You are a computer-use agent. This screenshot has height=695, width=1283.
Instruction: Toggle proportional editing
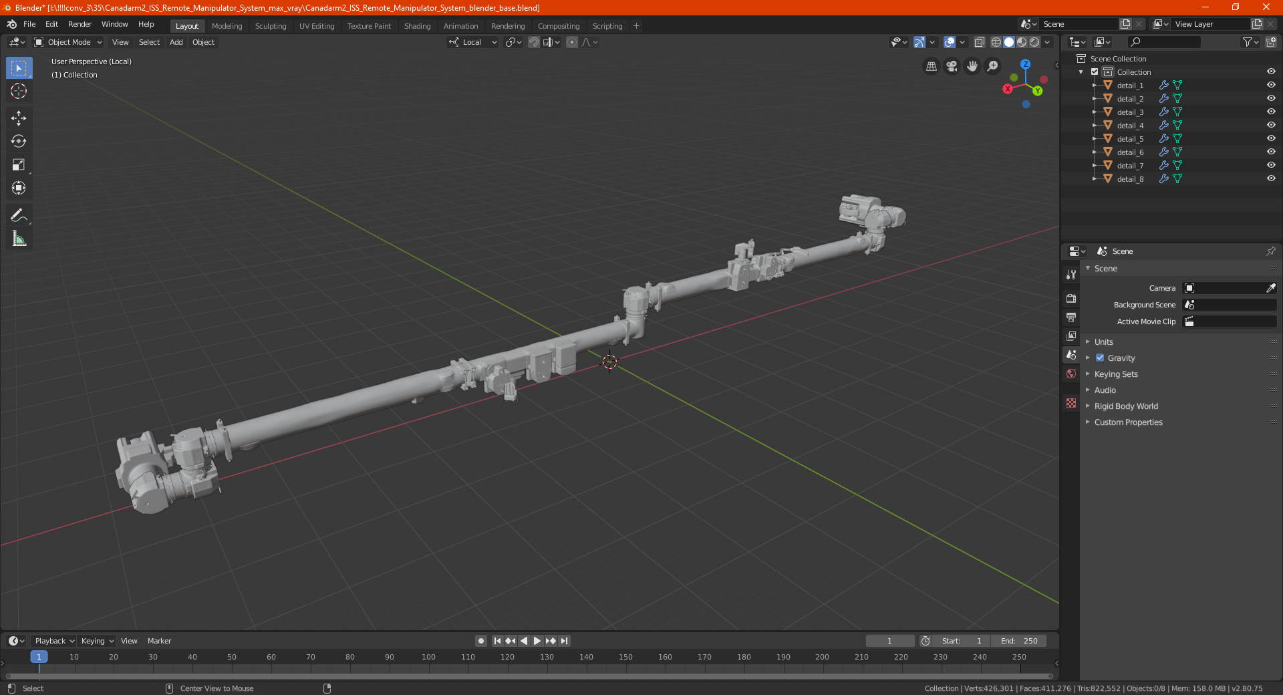click(572, 42)
